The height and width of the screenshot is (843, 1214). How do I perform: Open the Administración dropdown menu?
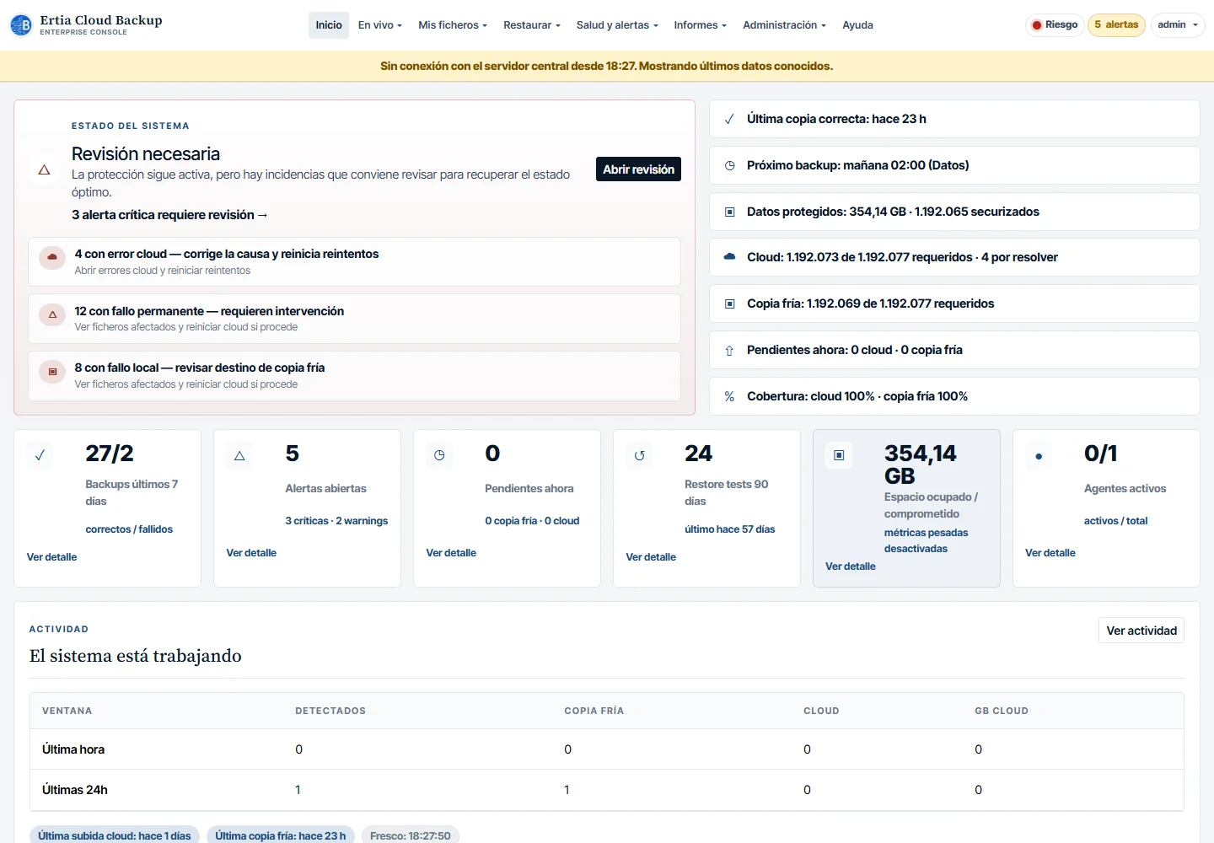[x=785, y=25]
